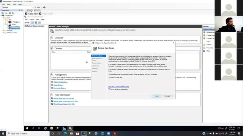
Task: Open 'Failover cluster communities on the Web' link
Action: click(x=65, y=101)
